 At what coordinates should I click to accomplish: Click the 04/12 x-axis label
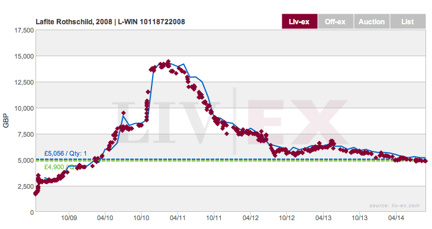[250, 218]
